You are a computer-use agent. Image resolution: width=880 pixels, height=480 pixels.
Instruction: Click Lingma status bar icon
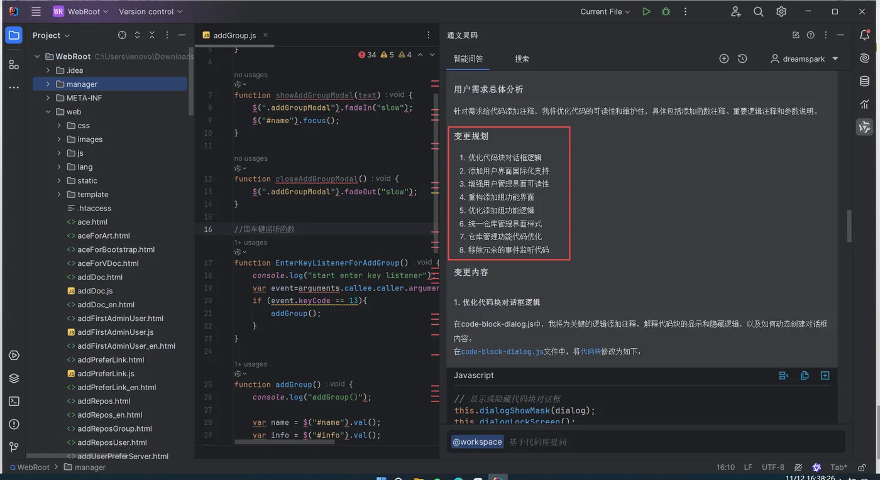(x=817, y=467)
